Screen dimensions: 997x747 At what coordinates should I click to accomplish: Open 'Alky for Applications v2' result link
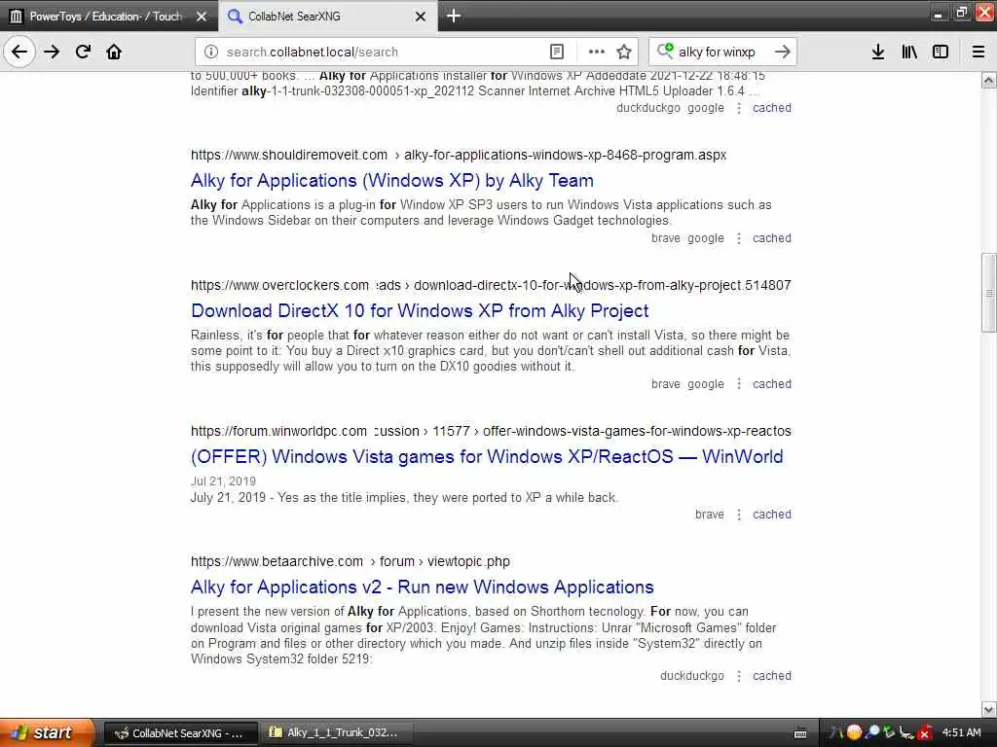point(423,587)
